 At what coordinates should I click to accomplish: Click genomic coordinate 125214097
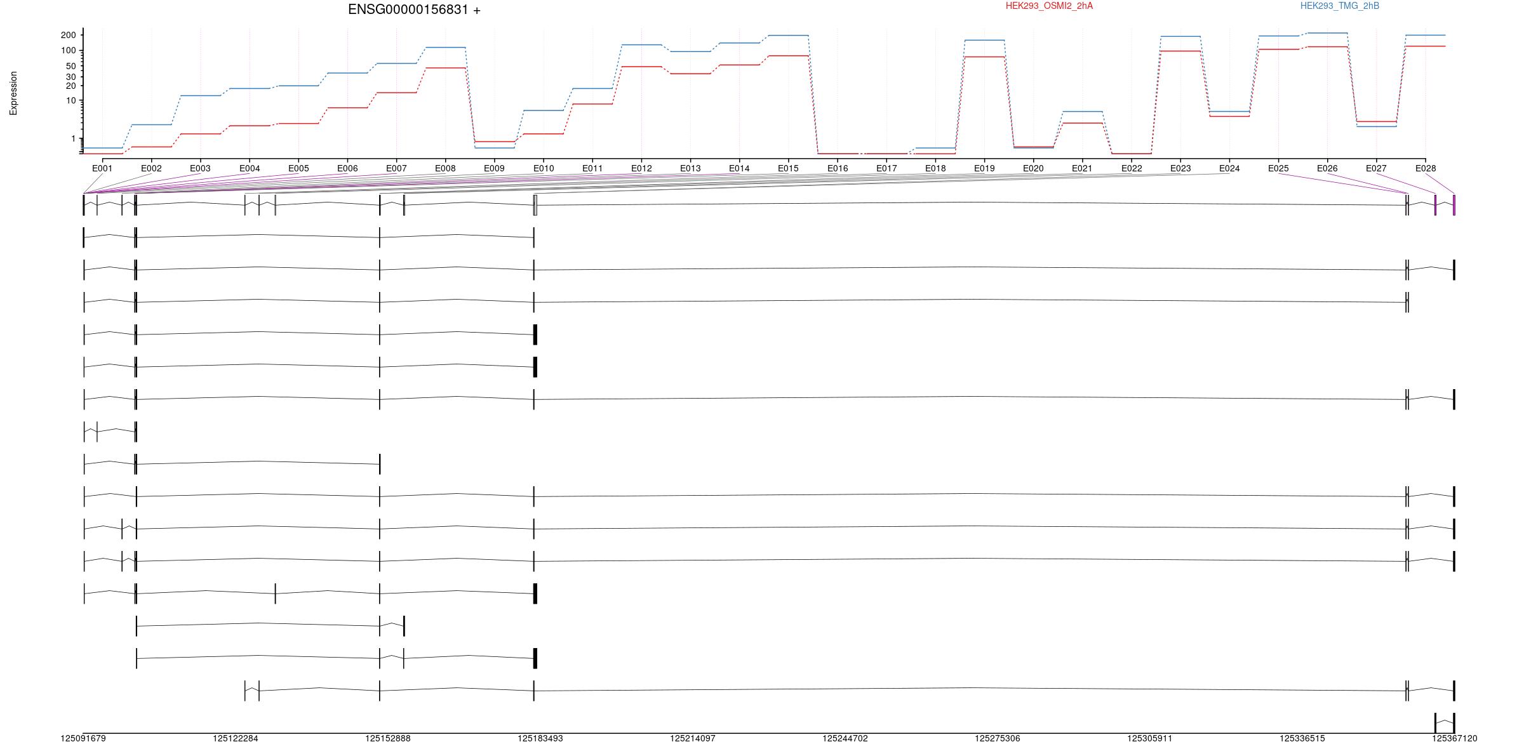693,738
